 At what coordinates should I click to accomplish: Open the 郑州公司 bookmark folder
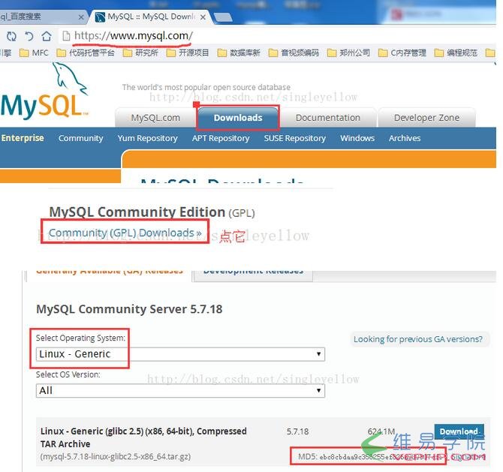click(348, 53)
